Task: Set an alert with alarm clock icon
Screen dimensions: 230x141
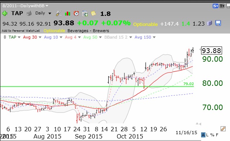Action: 76,13
